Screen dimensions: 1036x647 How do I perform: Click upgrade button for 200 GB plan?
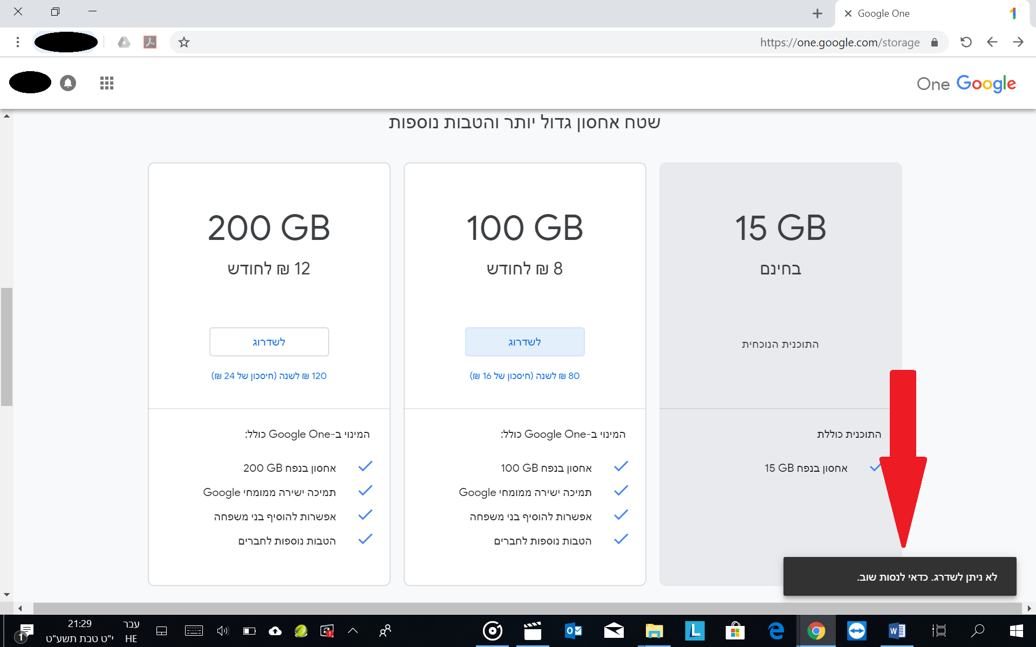269,342
